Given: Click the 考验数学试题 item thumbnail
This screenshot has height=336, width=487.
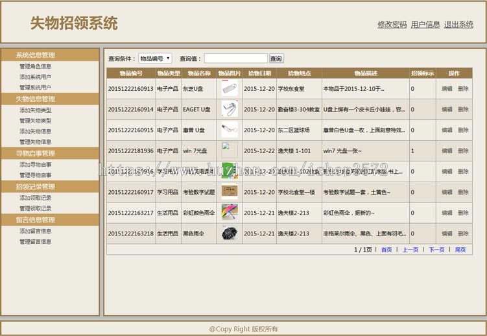Looking at the screenshot, I should (x=230, y=192).
